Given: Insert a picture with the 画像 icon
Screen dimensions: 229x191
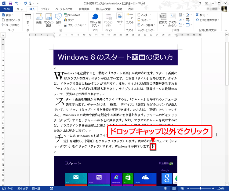Looking at the screenshot, I should [x=39, y=19].
